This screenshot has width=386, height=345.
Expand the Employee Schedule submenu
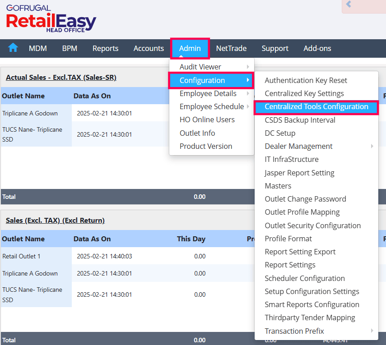[x=212, y=106]
